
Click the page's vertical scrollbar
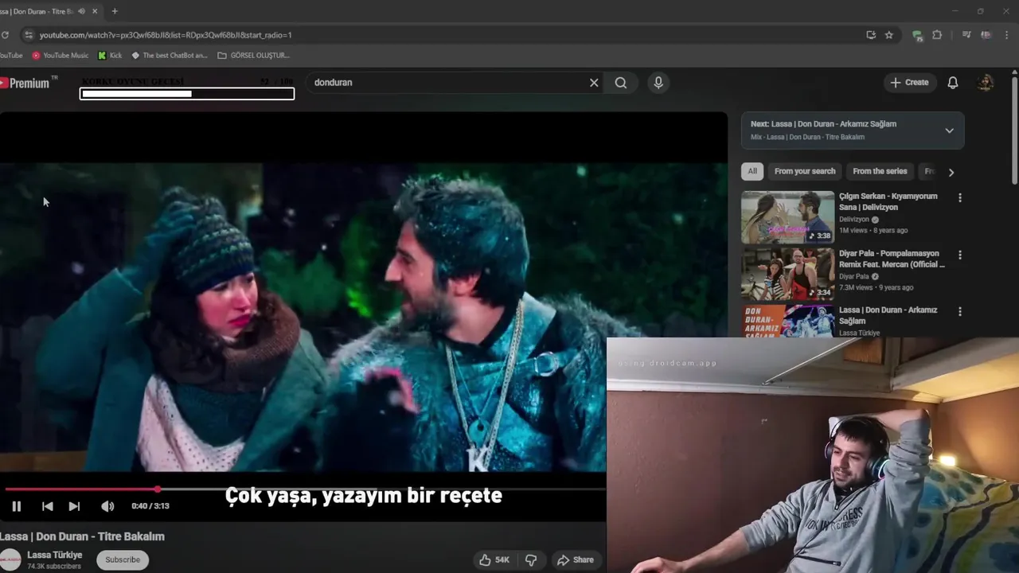click(1014, 131)
